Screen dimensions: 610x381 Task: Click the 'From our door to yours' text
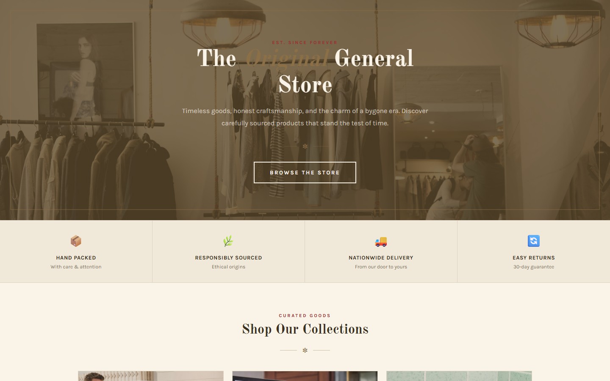(x=381, y=267)
